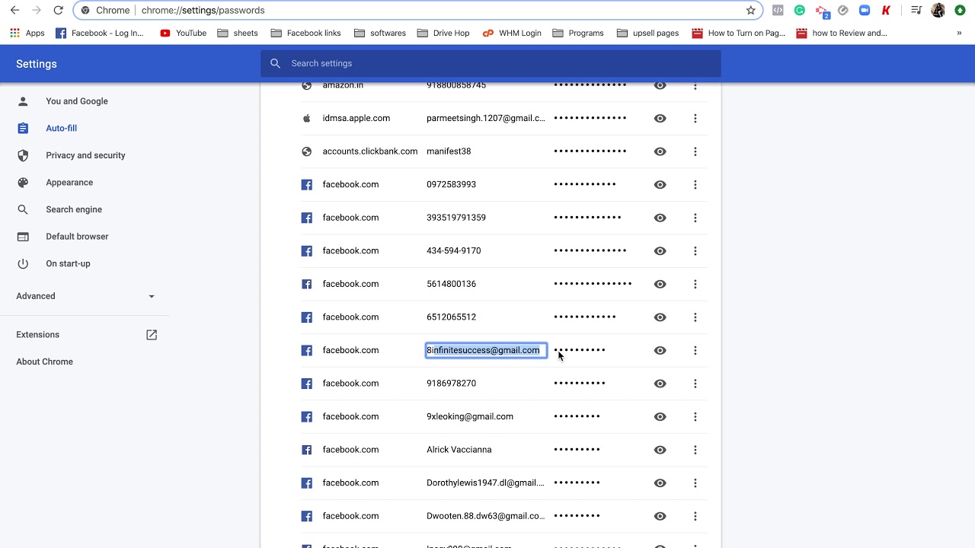
Task: Reveal password for facebook 434-594-9170
Action: click(x=660, y=251)
